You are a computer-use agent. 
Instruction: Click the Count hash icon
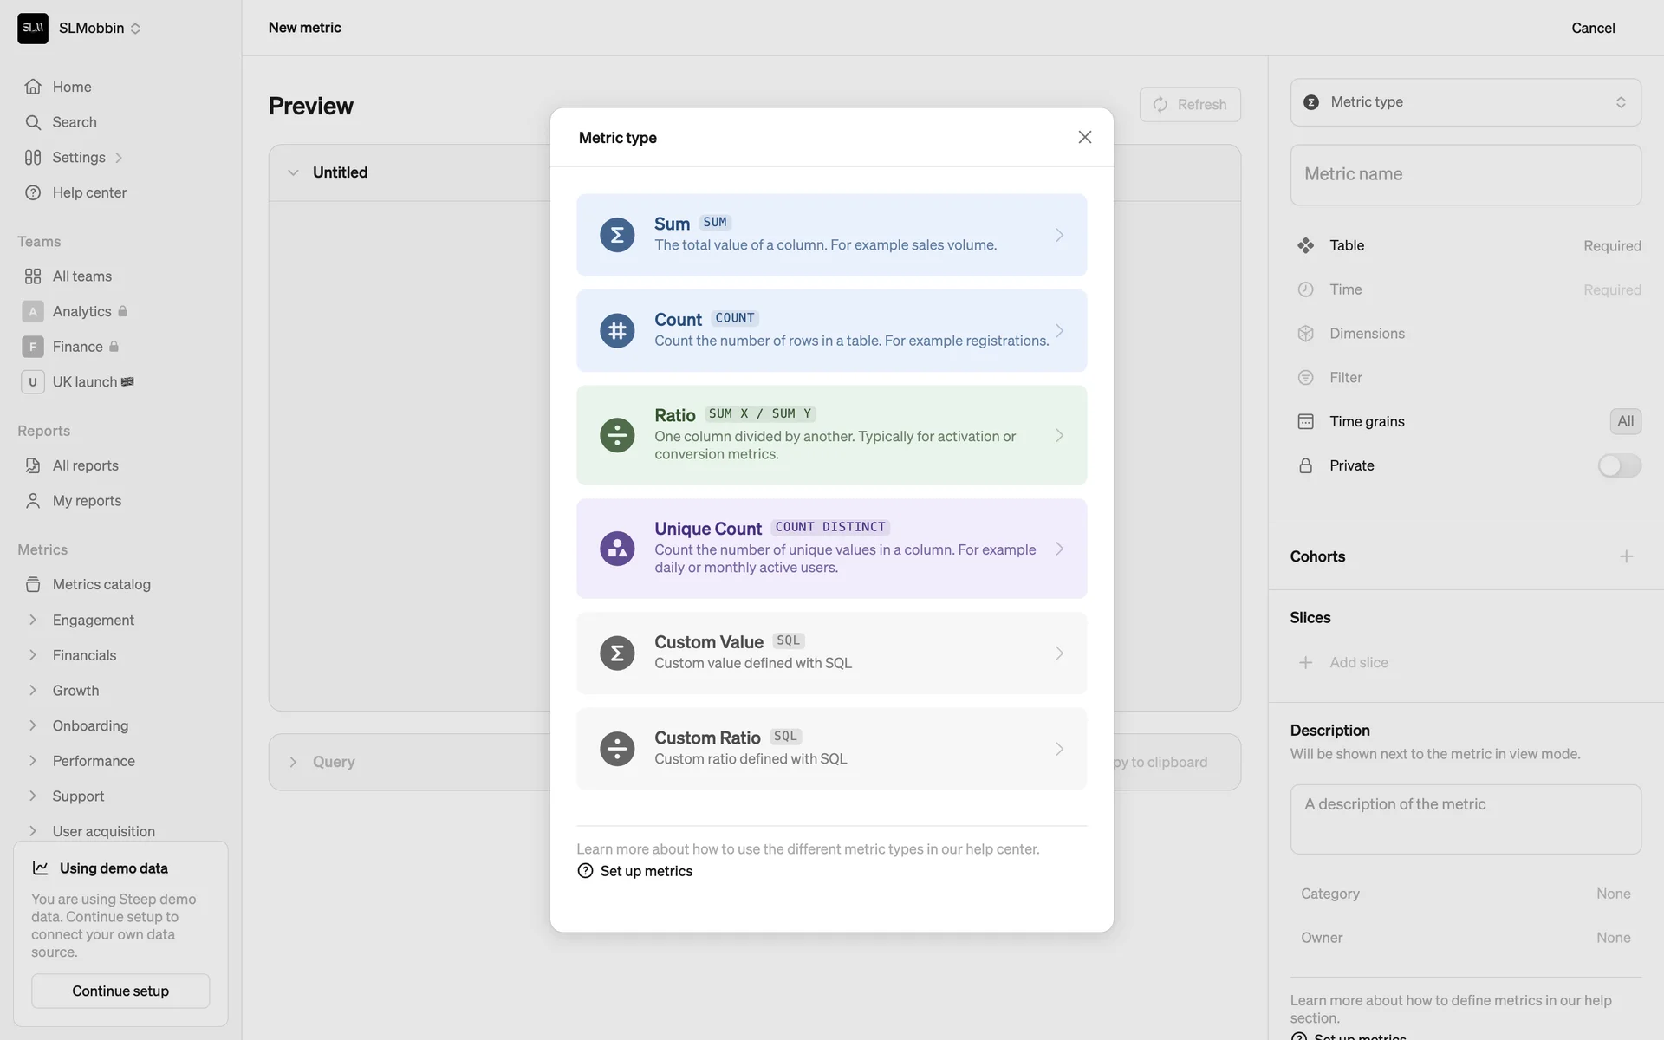[x=617, y=331]
